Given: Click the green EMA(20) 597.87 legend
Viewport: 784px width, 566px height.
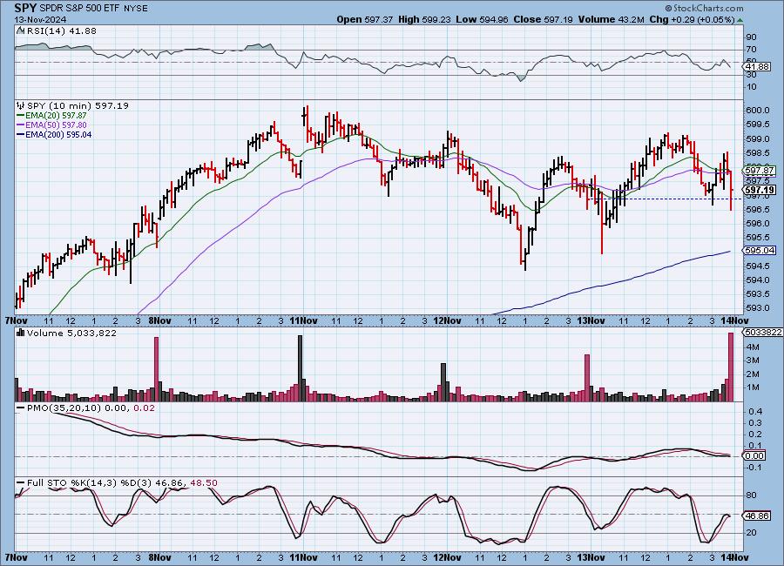Looking at the screenshot, I should click(x=52, y=116).
